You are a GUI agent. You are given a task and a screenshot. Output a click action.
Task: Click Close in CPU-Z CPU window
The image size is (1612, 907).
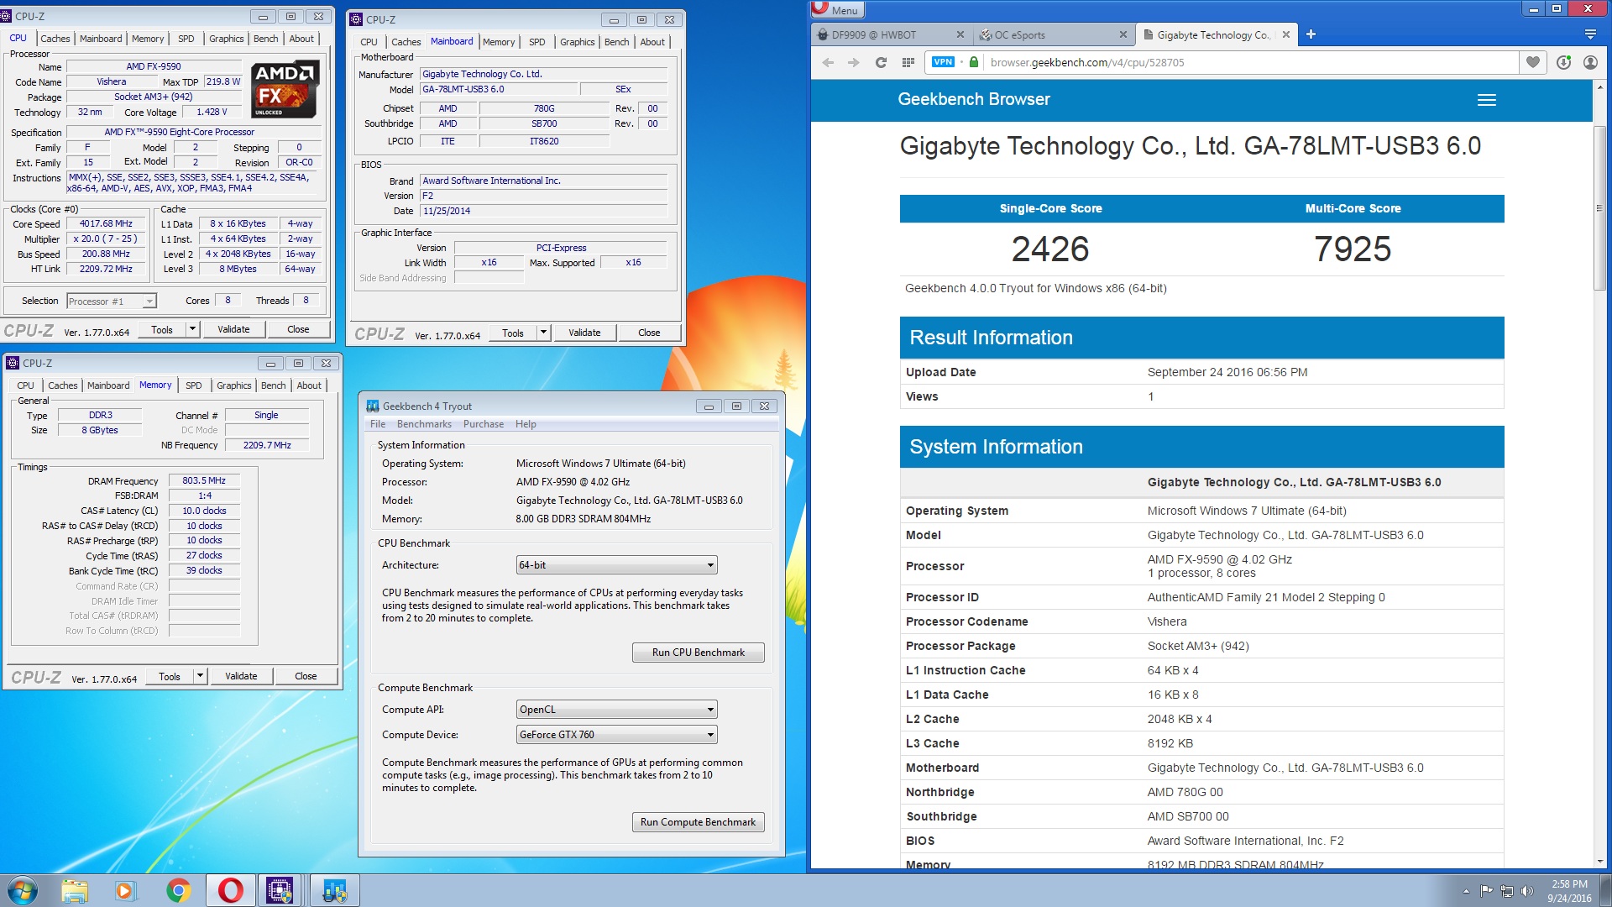tap(298, 329)
